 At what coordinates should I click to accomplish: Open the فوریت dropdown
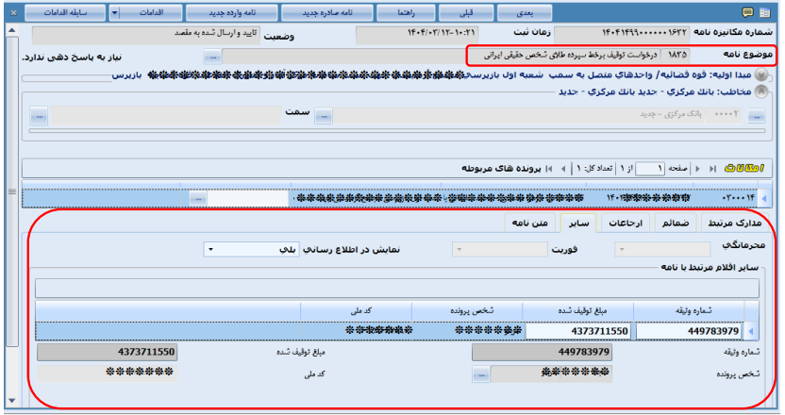click(x=500, y=249)
